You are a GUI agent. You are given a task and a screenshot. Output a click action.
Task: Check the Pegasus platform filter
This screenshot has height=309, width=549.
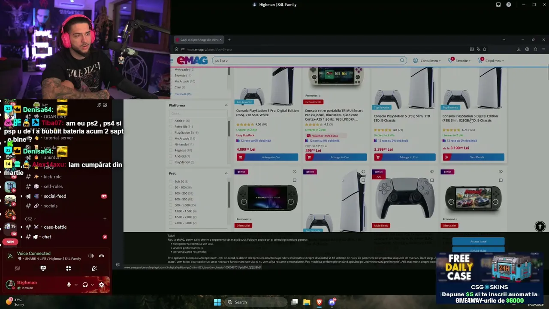tap(171, 150)
